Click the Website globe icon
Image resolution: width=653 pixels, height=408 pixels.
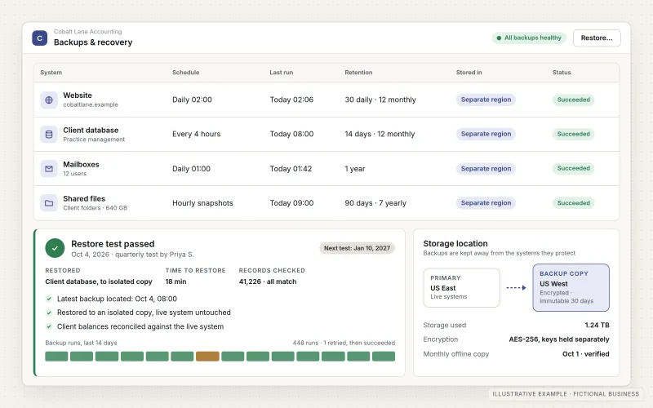click(49, 100)
